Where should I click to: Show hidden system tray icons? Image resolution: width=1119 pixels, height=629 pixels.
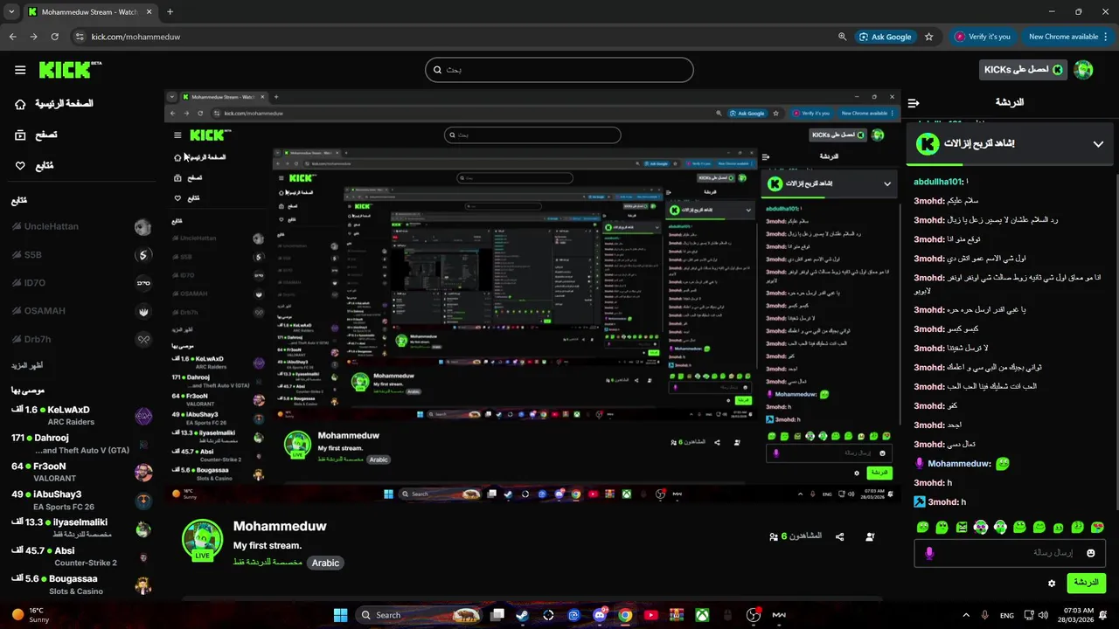click(x=964, y=615)
